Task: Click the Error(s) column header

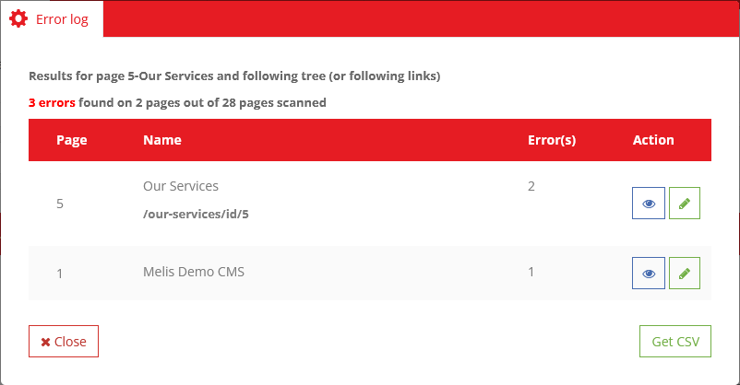Action: [x=552, y=140]
